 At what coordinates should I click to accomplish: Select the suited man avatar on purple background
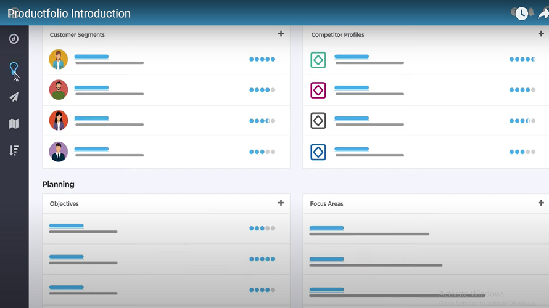[x=59, y=152]
